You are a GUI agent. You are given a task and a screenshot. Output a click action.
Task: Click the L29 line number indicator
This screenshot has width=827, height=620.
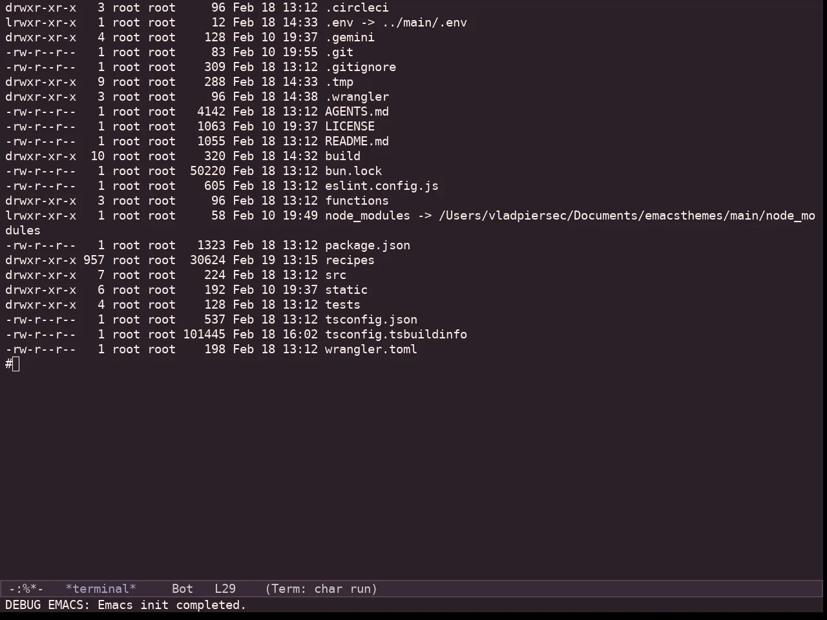point(225,589)
